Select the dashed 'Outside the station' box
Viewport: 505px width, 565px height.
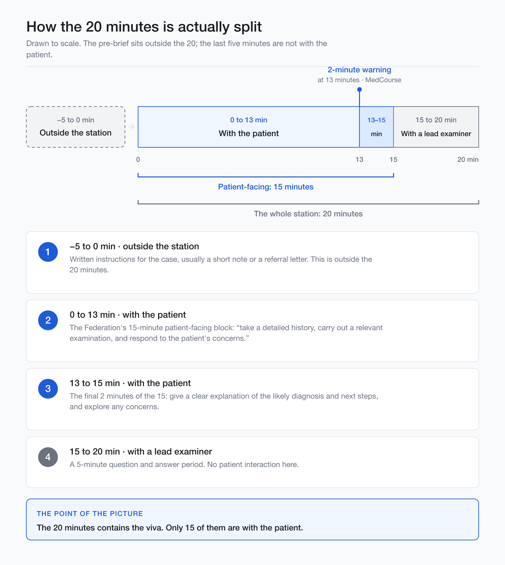coord(76,127)
